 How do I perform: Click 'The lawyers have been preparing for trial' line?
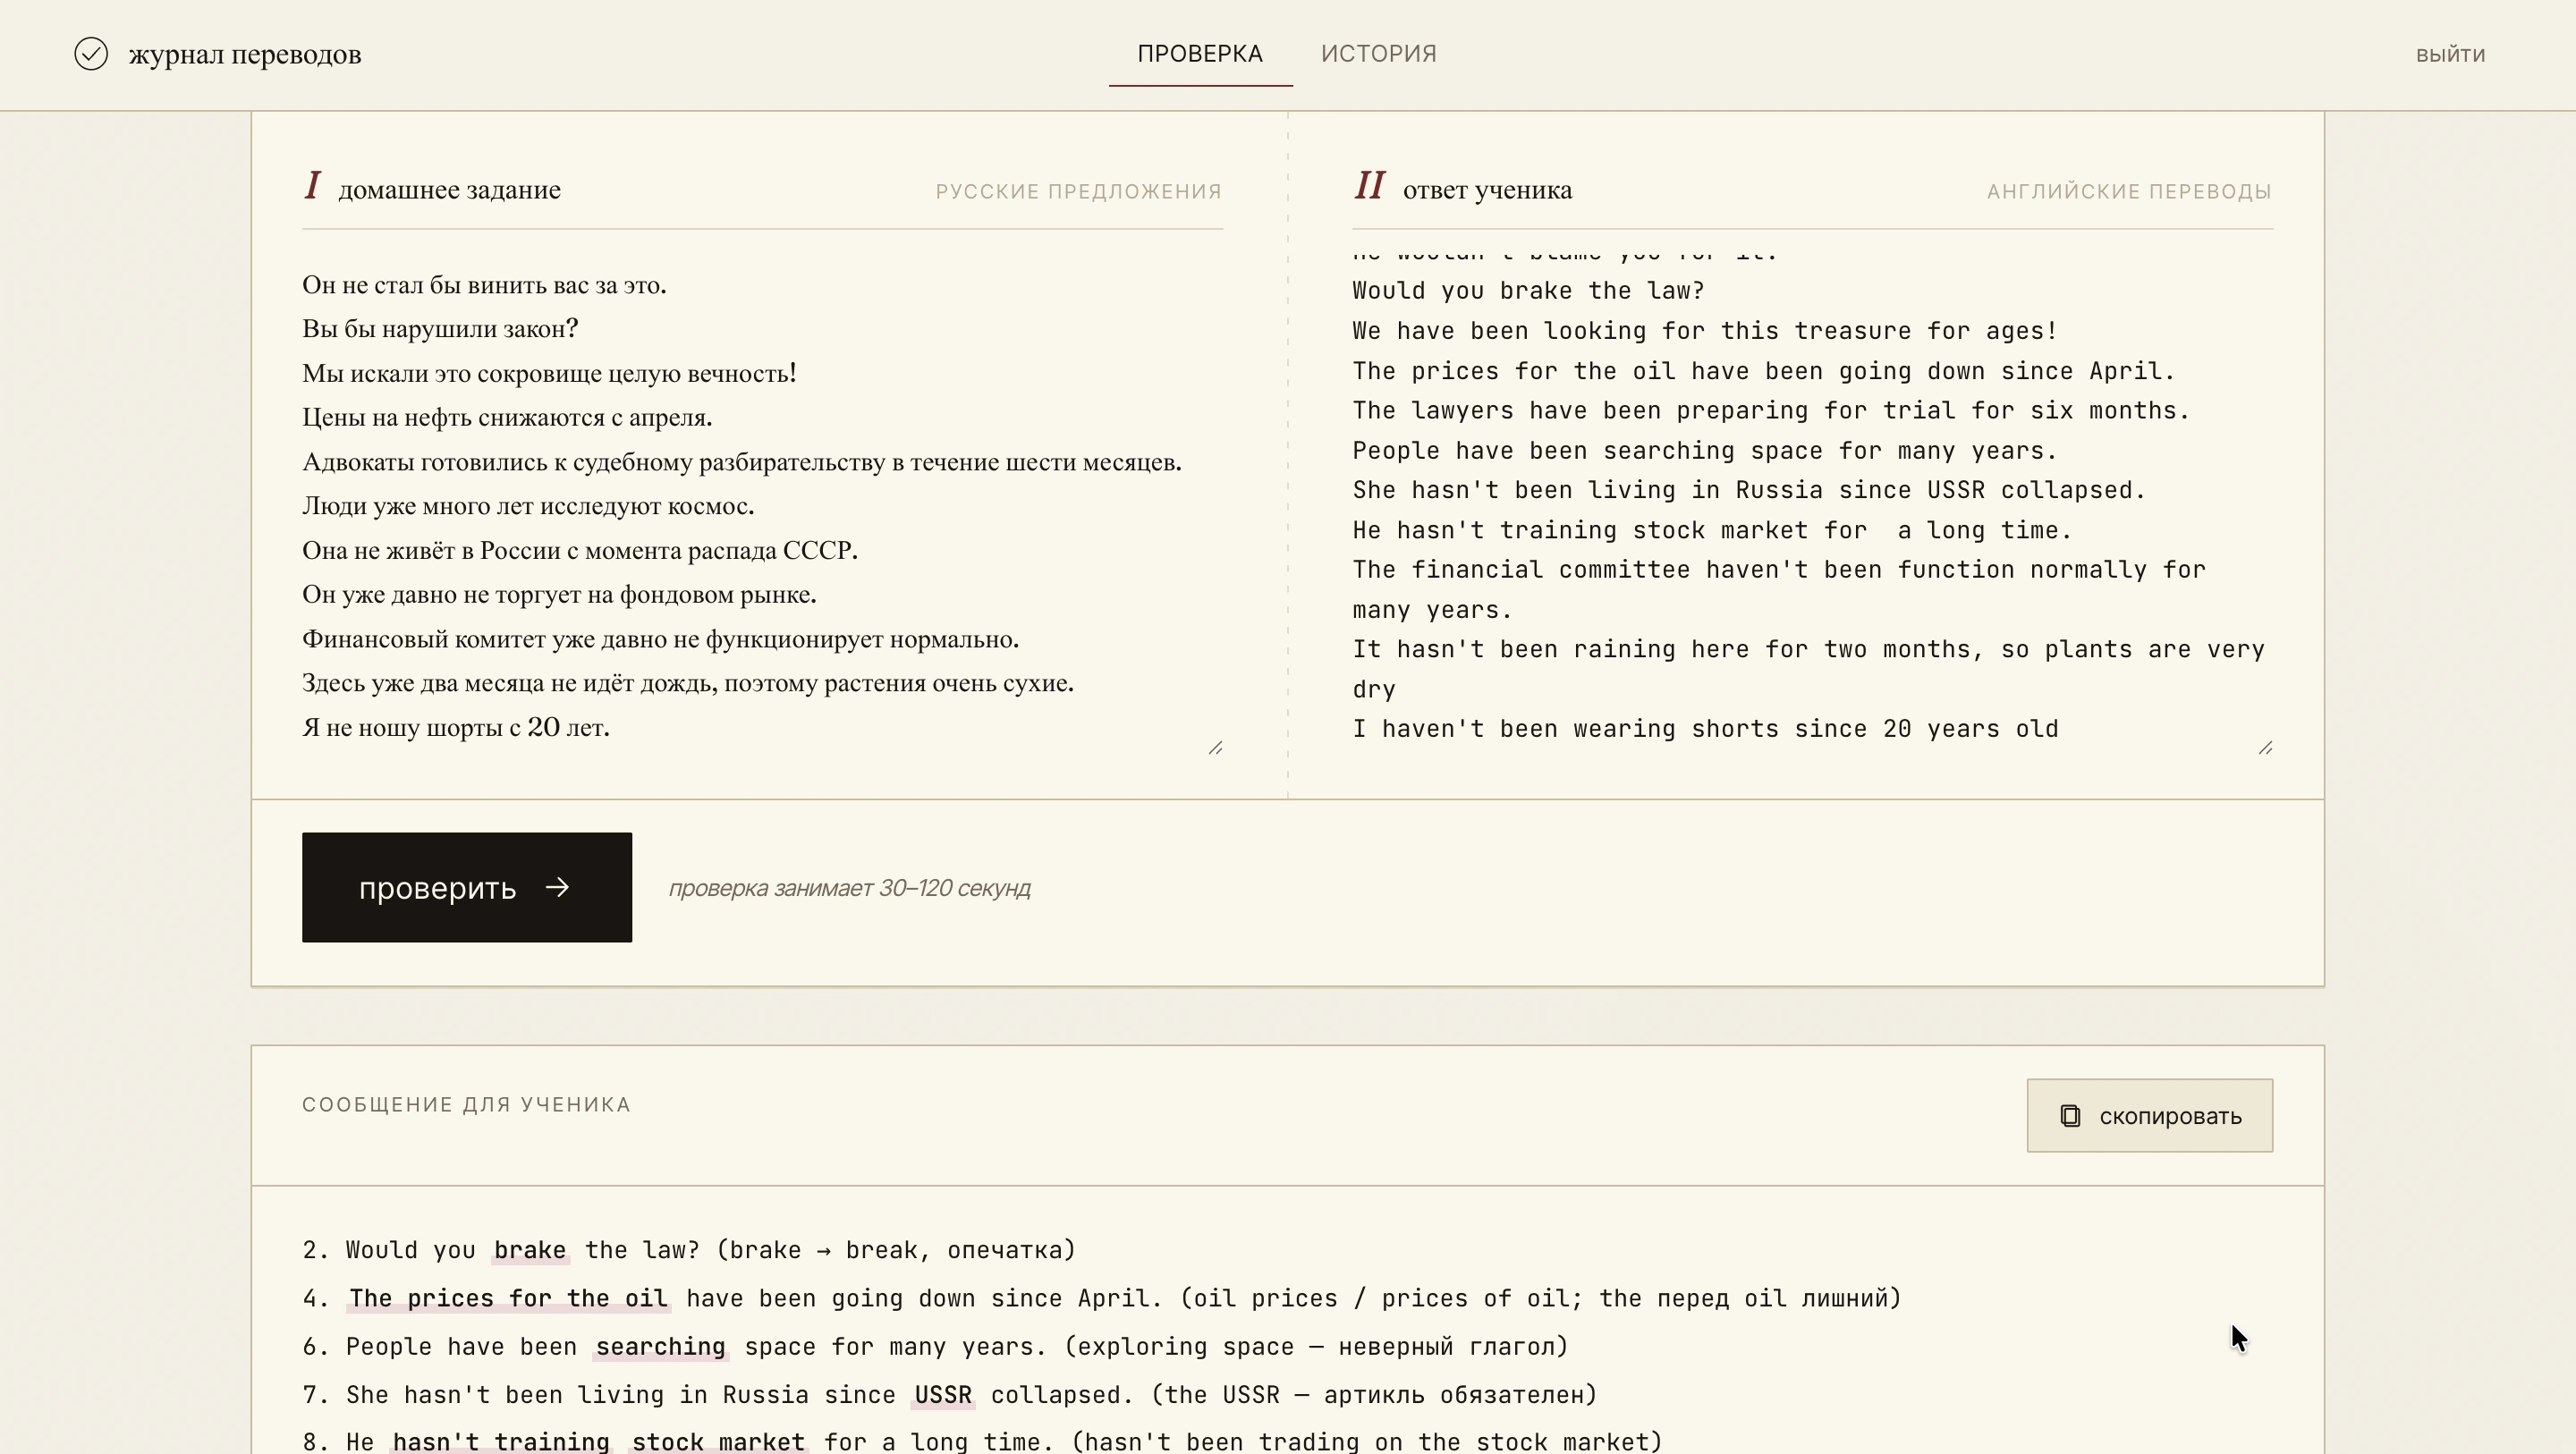pos(1770,411)
